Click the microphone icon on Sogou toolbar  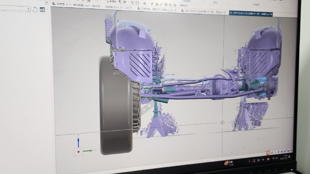(x=279, y=152)
